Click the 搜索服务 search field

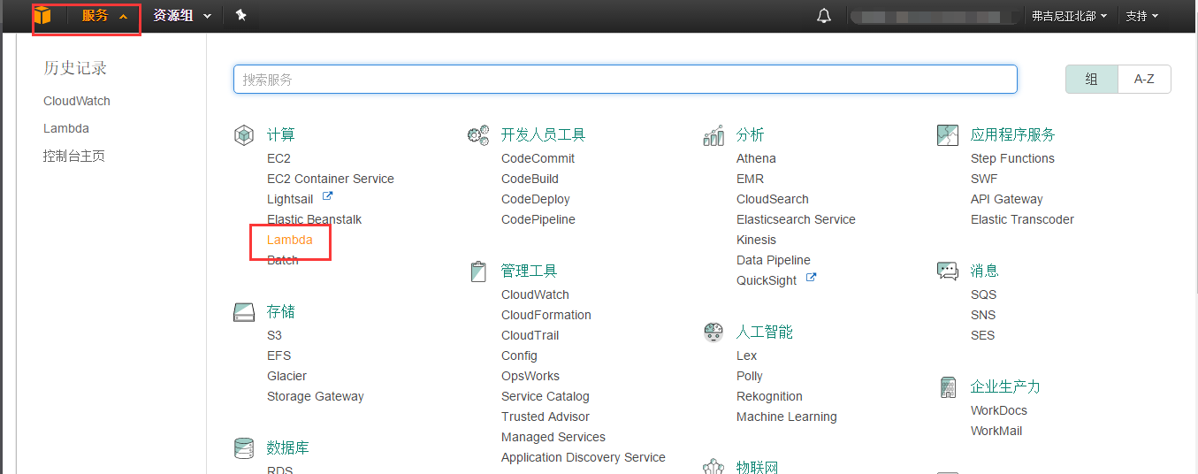tap(625, 80)
